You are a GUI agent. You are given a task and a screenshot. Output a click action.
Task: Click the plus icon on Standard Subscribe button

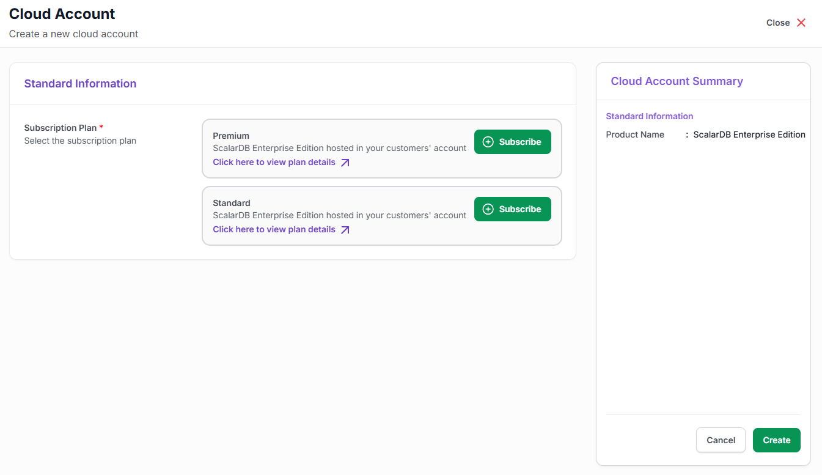pos(488,208)
